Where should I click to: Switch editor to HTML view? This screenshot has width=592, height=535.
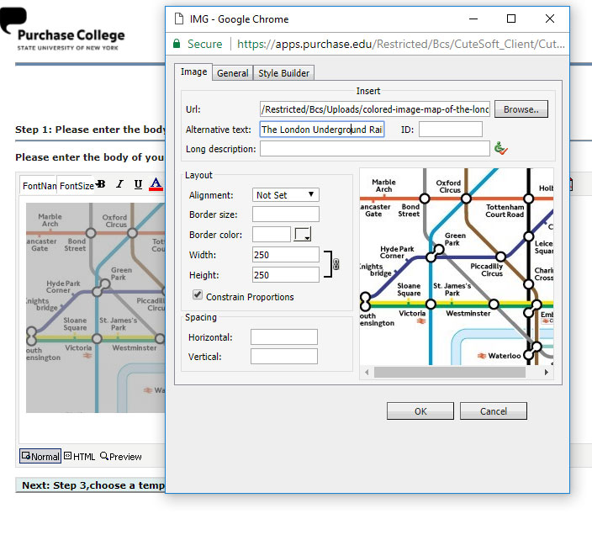80,457
